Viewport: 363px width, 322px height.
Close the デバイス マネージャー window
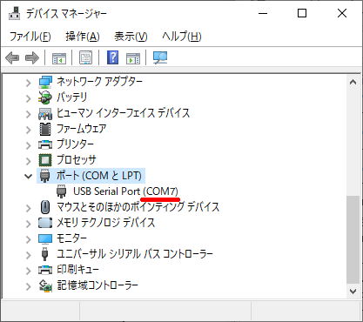coord(342,13)
